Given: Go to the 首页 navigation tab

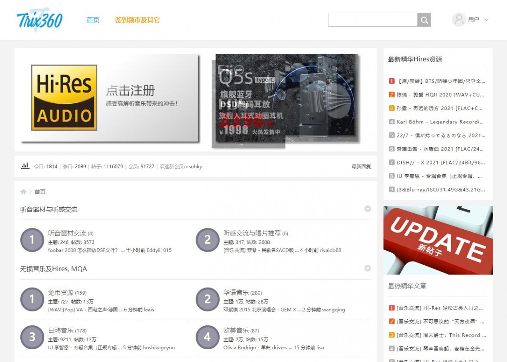Looking at the screenshot, I should 93,20.
